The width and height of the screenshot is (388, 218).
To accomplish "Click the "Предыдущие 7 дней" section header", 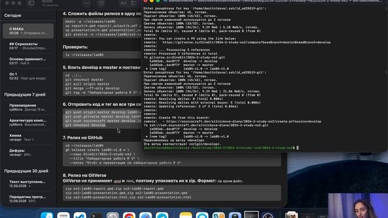I will [25, 94].
